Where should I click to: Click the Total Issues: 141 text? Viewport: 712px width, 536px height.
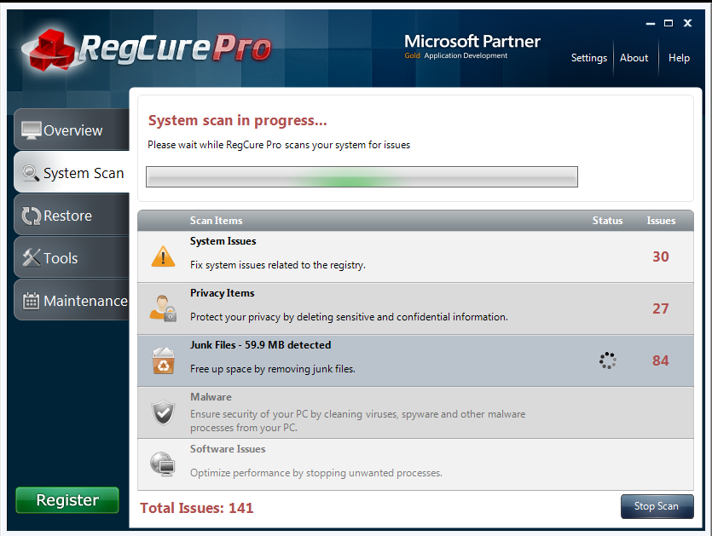(197, 508)
